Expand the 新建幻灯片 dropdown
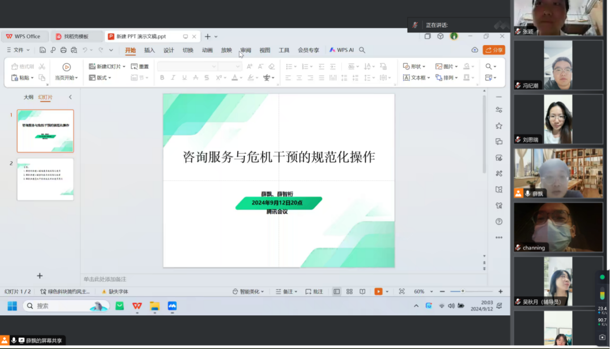Viewport: 610px width, 349px height. [x=124, y=67]
